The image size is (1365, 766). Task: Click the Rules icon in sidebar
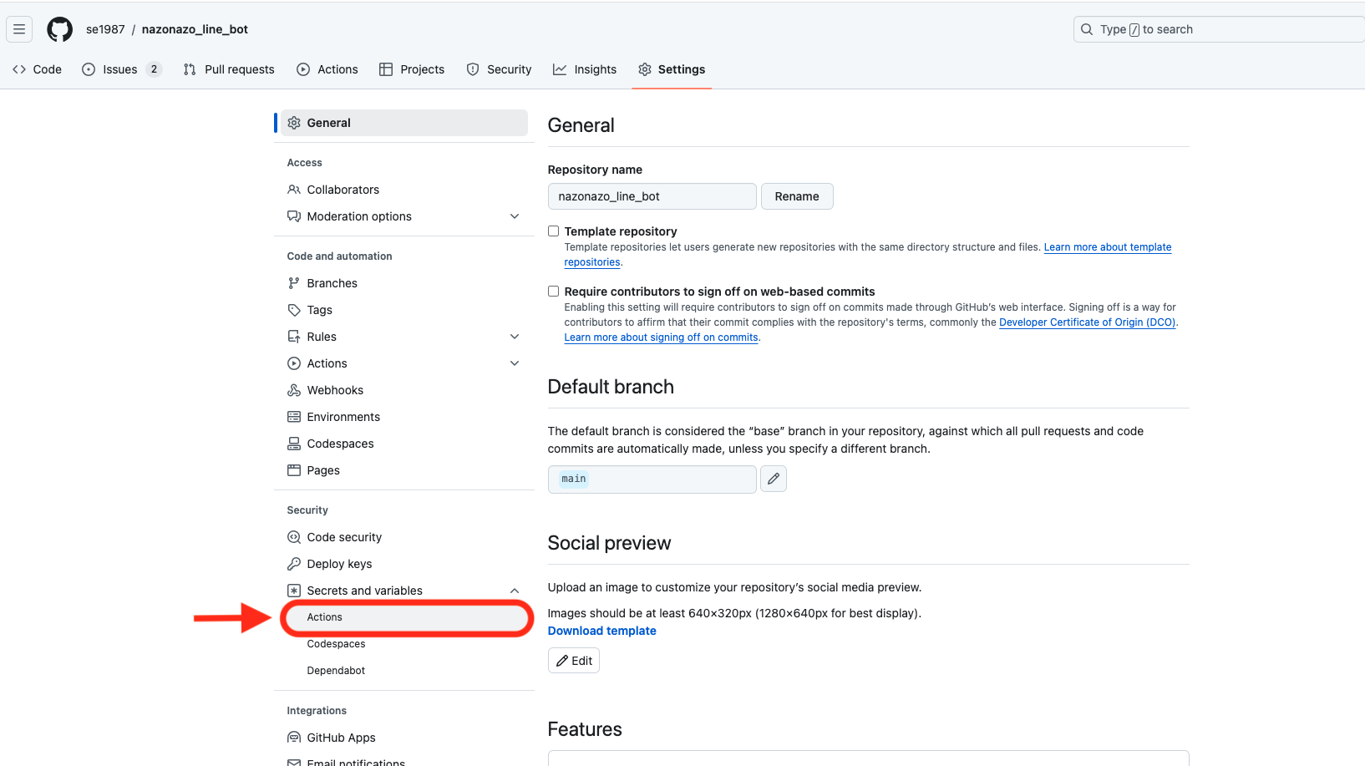pyautogui.click(x=294, y=337)
